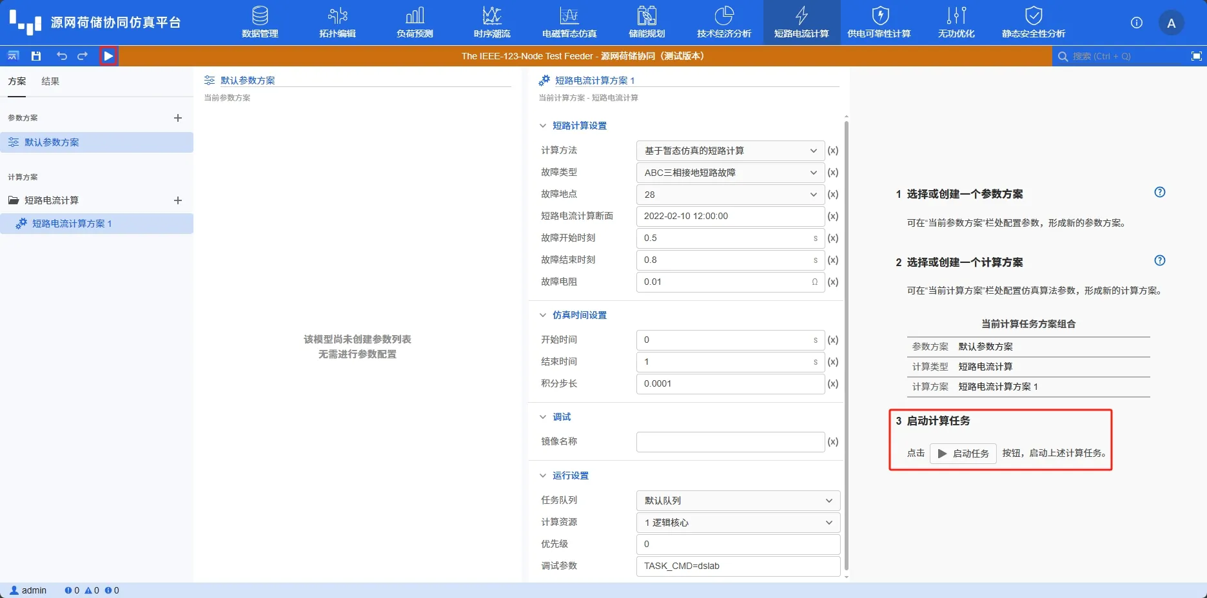Switch to 方案 tab

click(x=17, y=81)
